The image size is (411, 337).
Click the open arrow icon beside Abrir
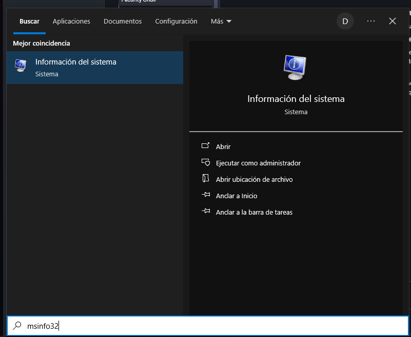(x=206, y=146)
